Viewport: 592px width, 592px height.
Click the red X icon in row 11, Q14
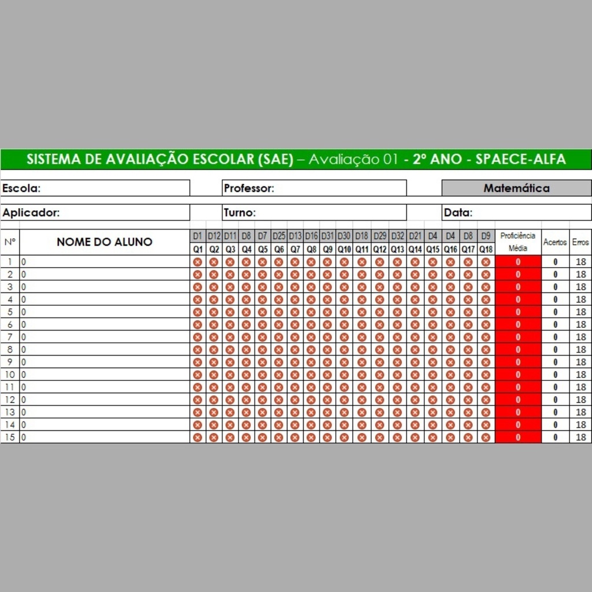pyautogui.click(x=415, y=387)
